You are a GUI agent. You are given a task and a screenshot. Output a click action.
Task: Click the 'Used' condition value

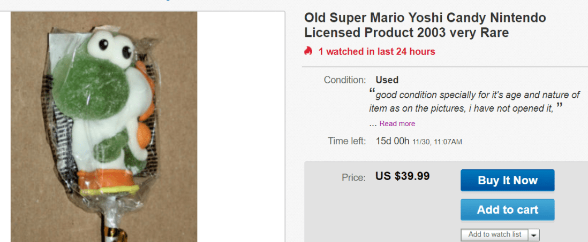[387, 80]
